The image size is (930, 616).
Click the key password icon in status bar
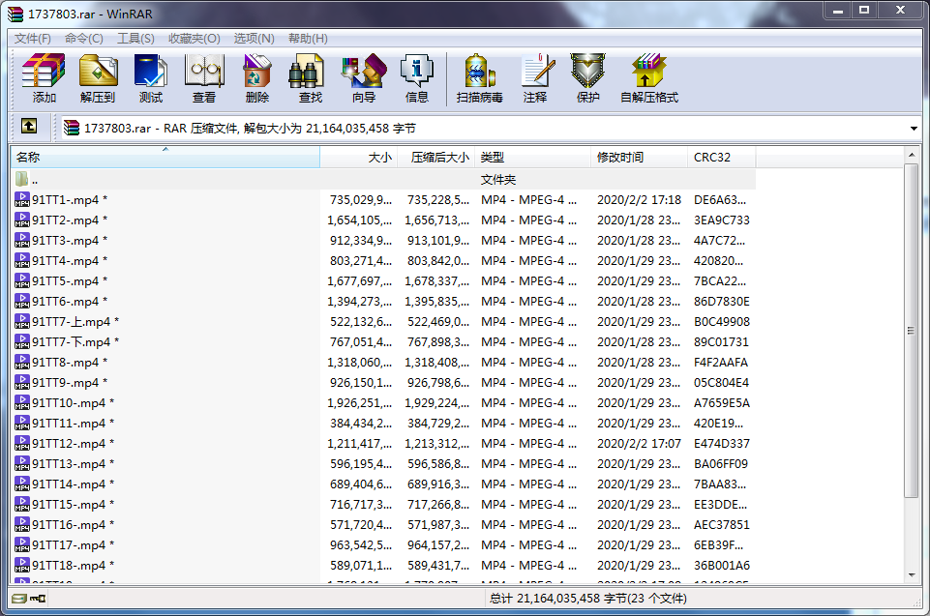tap(38, 599)
